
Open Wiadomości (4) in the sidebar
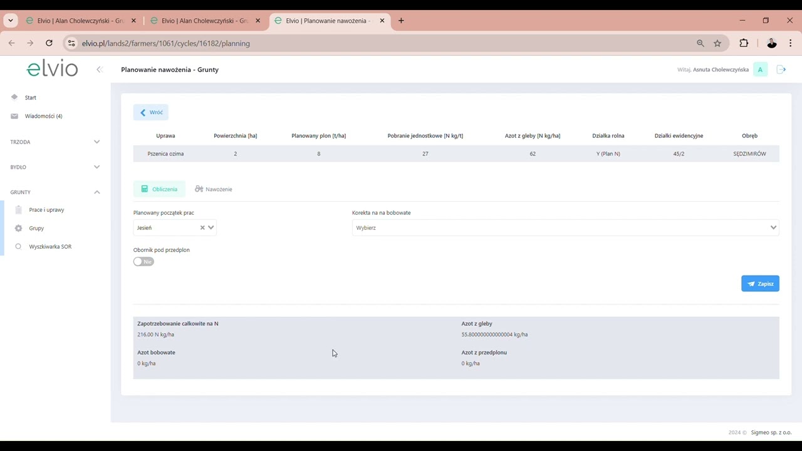coord(43,116)
